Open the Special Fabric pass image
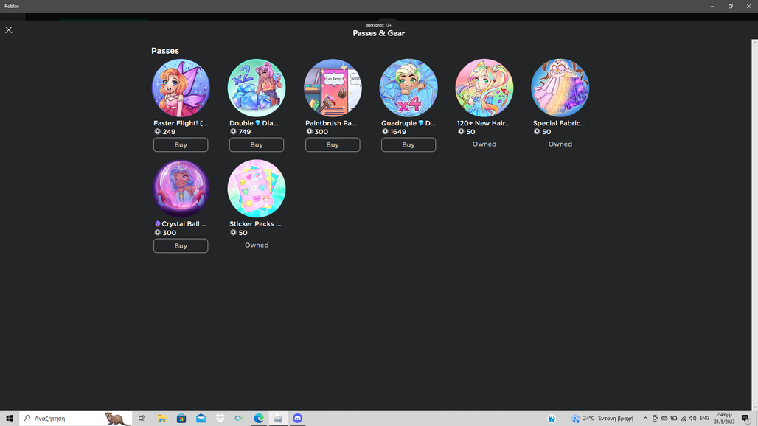Image resolution: width=758 pixels, height=426 pixels. 560,88
